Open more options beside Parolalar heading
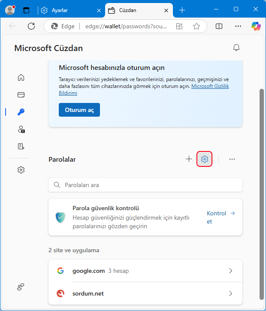This screenshot has height=311, width=266. (x=232, y=159)
